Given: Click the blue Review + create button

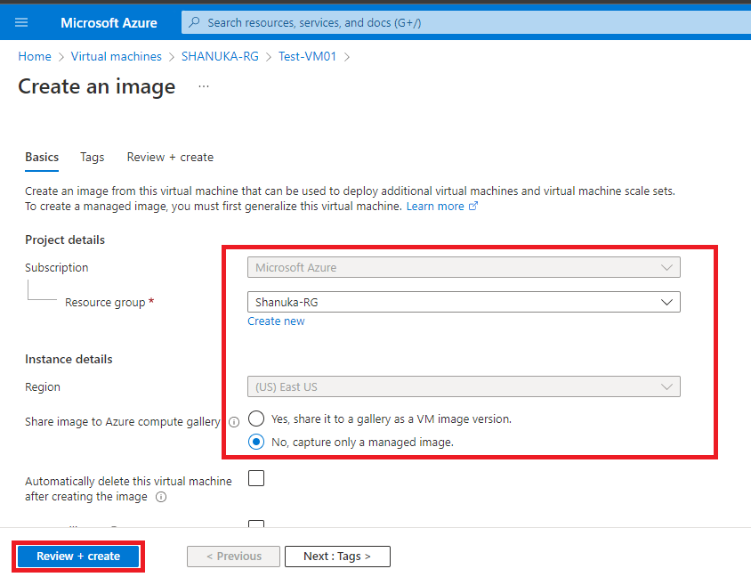Looking at the screenshot, I should (x=78, y=557).
